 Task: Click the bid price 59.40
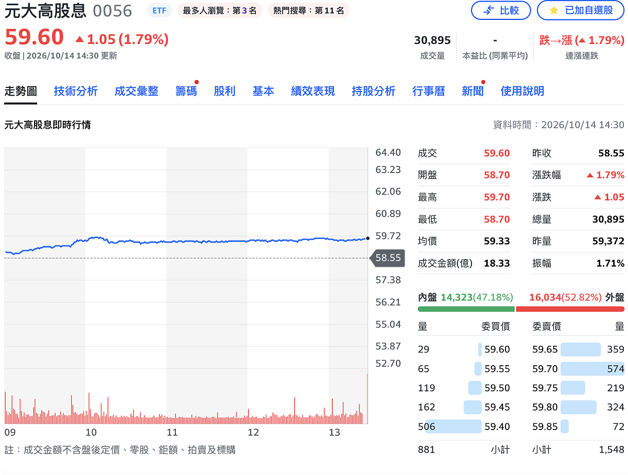tap(497, 427)
